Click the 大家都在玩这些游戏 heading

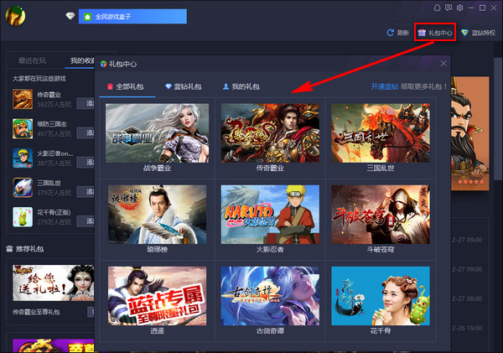(39, 78)
